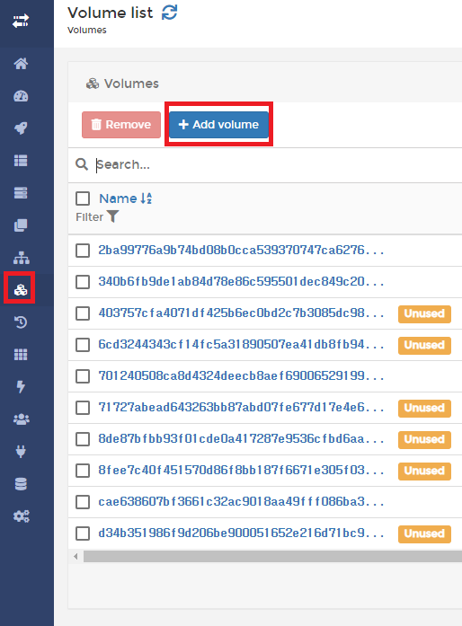Select checkbox for volume 71727abead64...

(83, 408)
